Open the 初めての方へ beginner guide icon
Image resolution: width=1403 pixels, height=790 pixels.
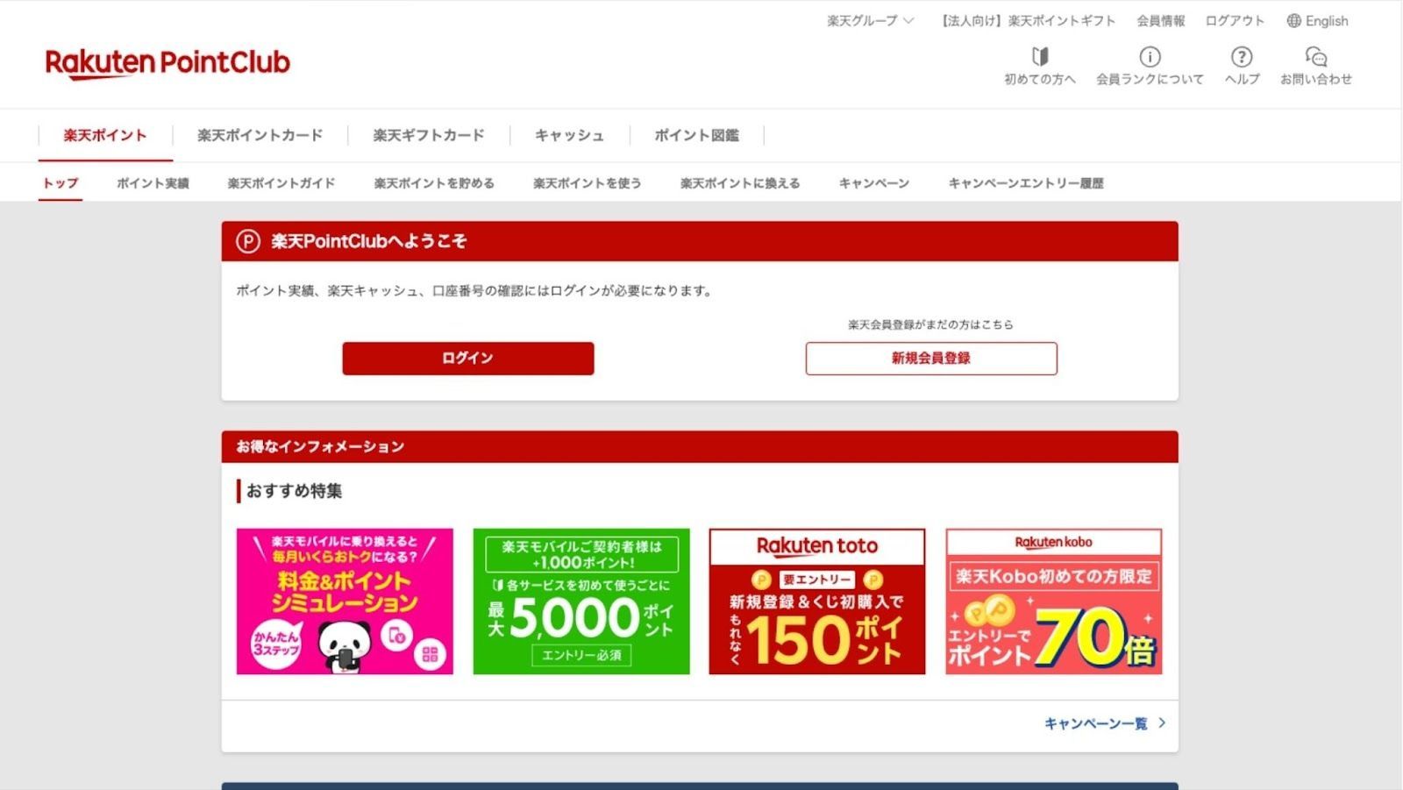pos(1040,57)
